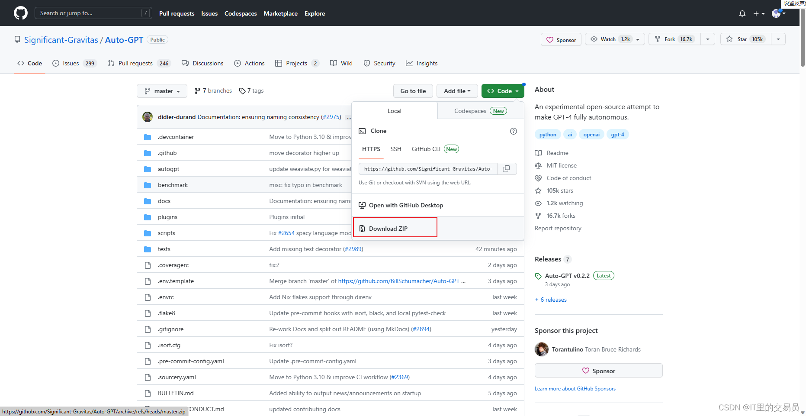This screenshot has width=806, height=416.
Task: Open the 7 branches link
Action: coord(213,91)
